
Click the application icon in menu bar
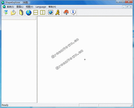tap(4, 7)
